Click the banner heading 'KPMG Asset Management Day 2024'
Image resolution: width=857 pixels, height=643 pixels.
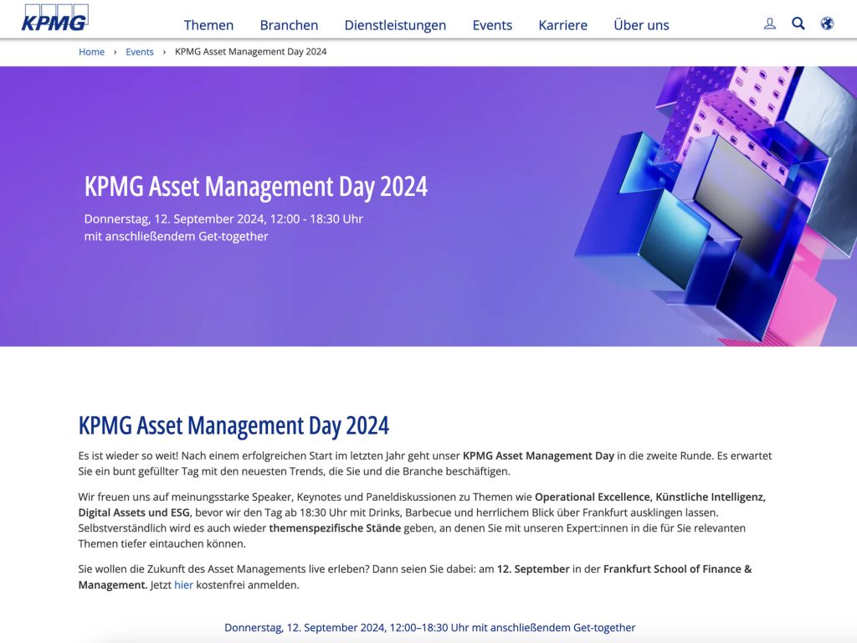255,186
